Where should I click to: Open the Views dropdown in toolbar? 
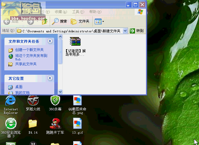tap(99, 21)
